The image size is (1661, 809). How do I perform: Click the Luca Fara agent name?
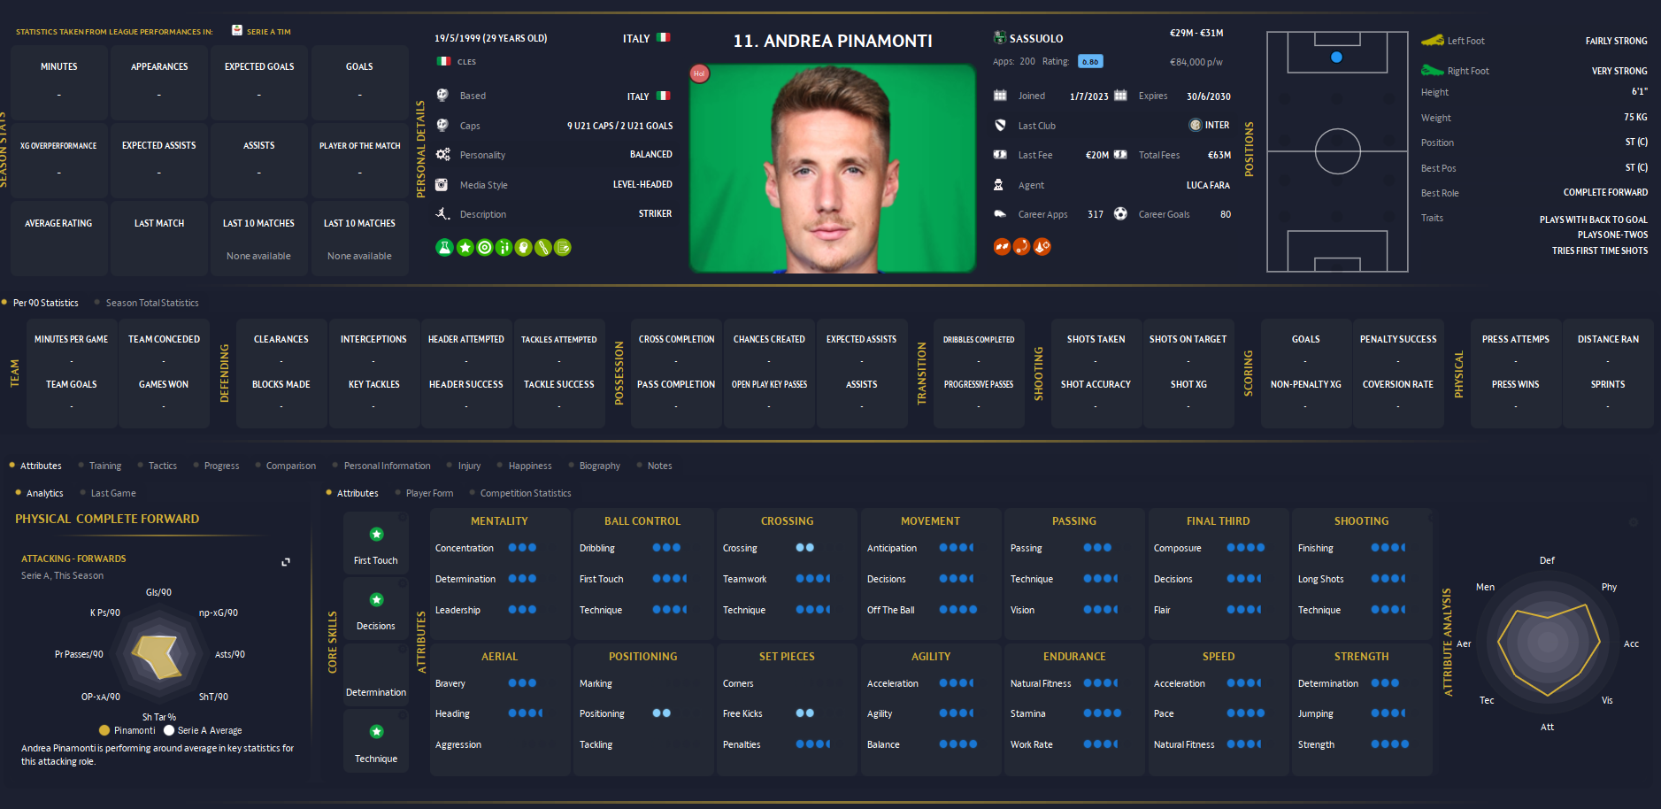coord(1208,185)
